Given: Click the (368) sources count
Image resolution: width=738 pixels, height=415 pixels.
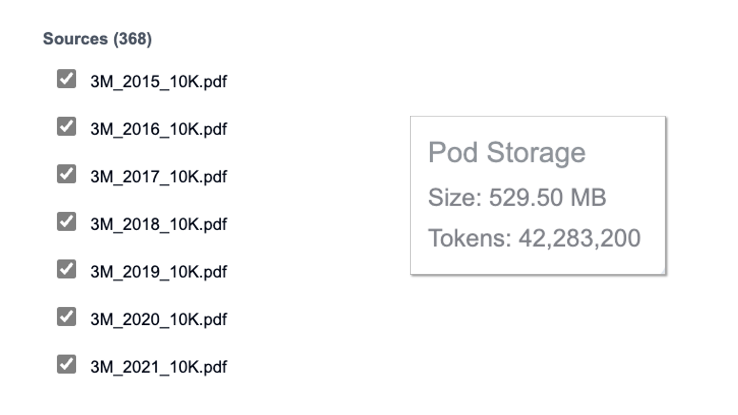Looking at the screenshot, I should click(133, 39).
